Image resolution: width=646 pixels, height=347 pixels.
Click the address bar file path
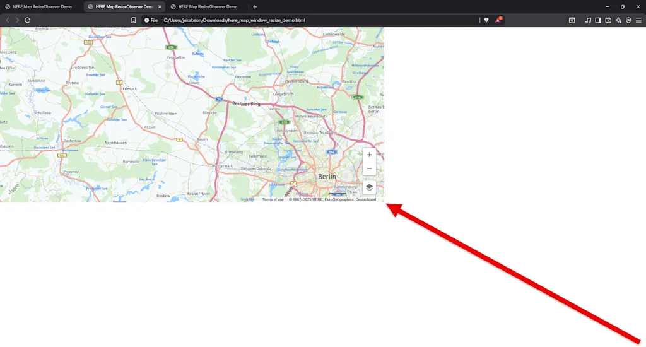(x=234, y=20)
